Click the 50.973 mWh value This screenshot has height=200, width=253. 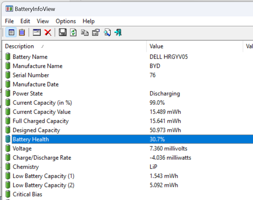pos(165,130)
